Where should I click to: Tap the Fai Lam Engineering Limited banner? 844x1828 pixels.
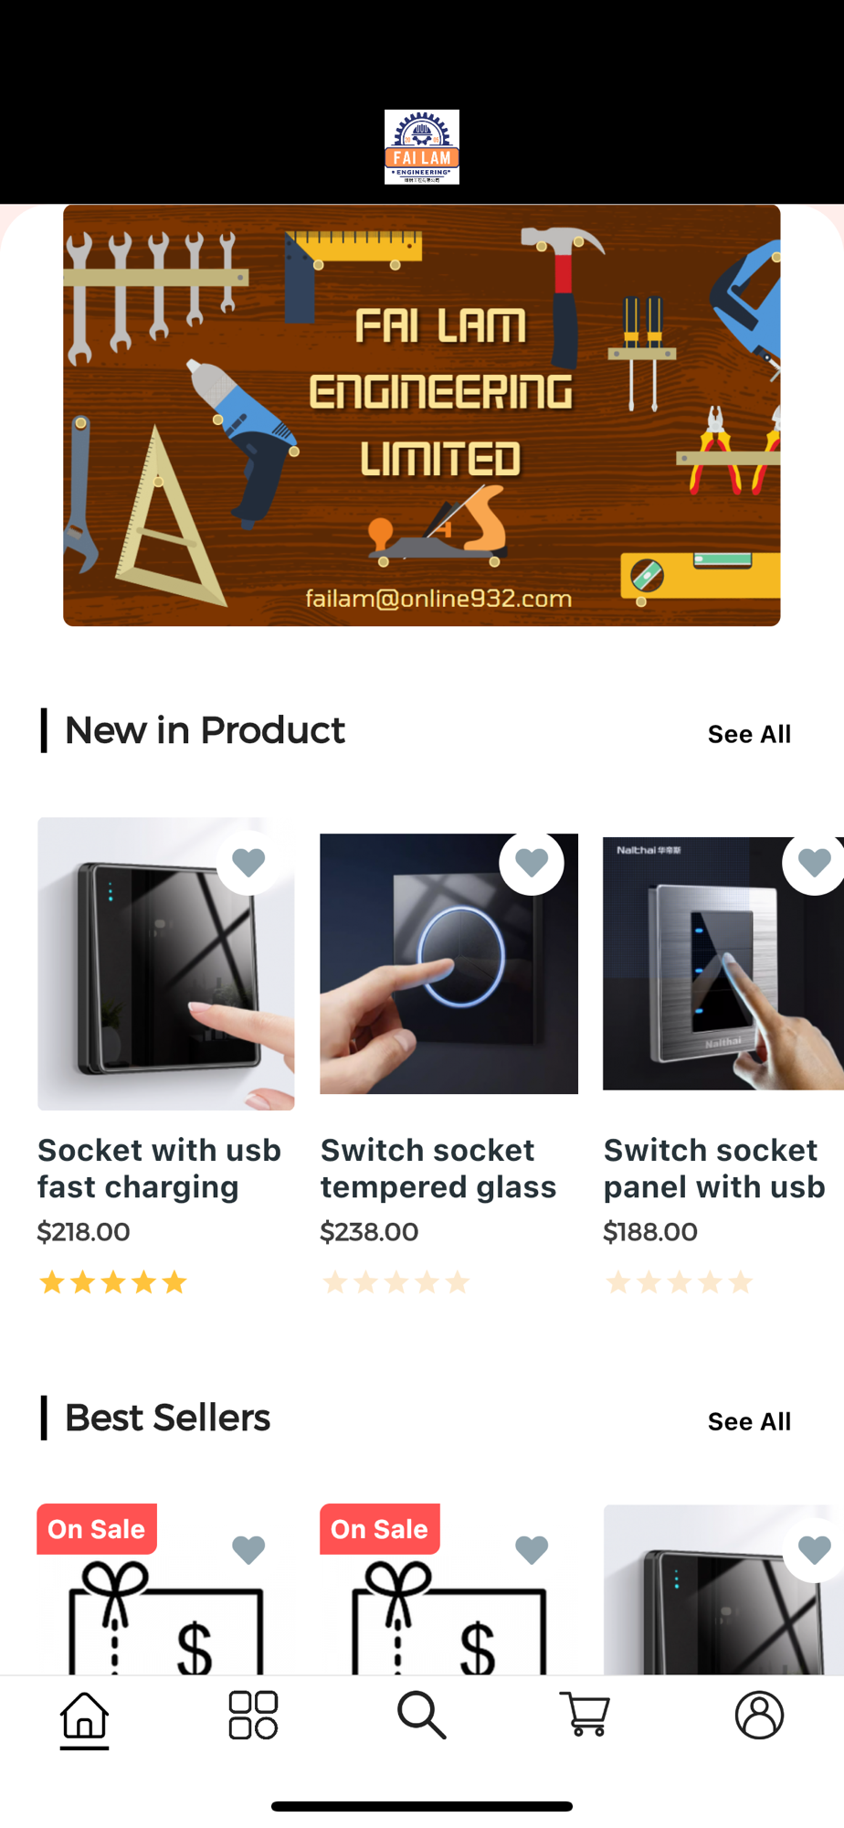click(422, 415)
